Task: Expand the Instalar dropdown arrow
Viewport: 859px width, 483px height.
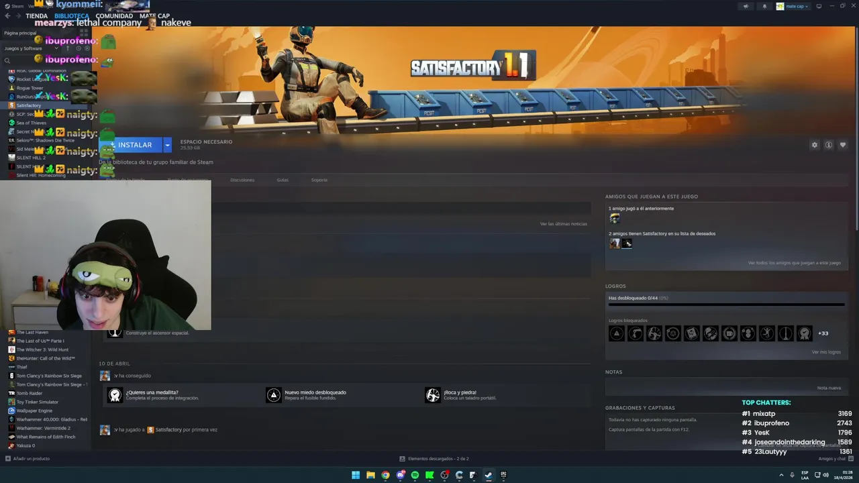Action: coord(167,145)
